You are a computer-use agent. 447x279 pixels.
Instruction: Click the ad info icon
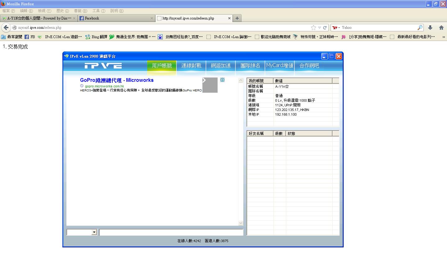click(x=222, y=80)
